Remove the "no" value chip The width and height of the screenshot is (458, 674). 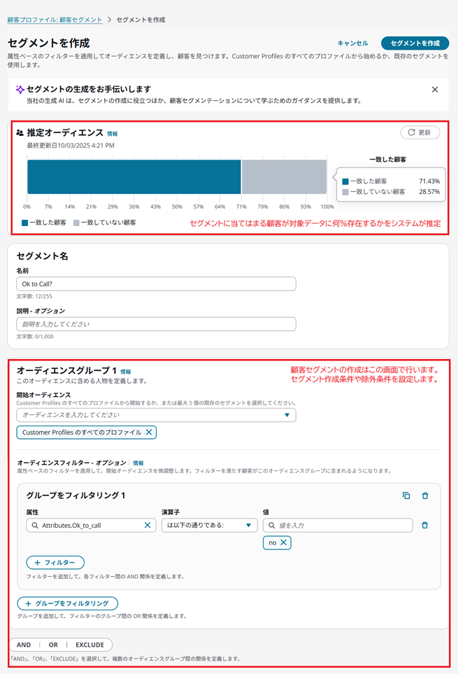283,542
